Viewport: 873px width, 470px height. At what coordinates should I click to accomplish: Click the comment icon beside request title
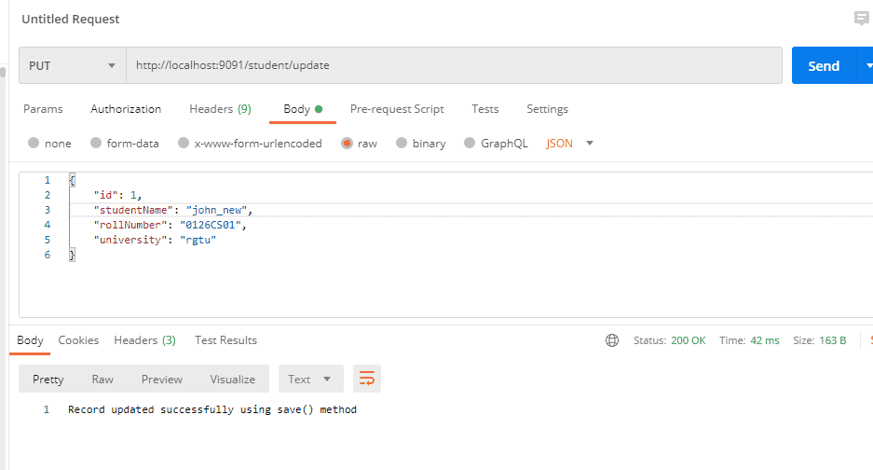(x=861, y=19)
